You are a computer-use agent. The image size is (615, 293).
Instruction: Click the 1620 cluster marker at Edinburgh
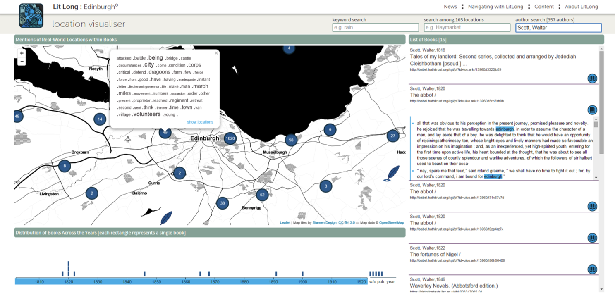[230, 138]
